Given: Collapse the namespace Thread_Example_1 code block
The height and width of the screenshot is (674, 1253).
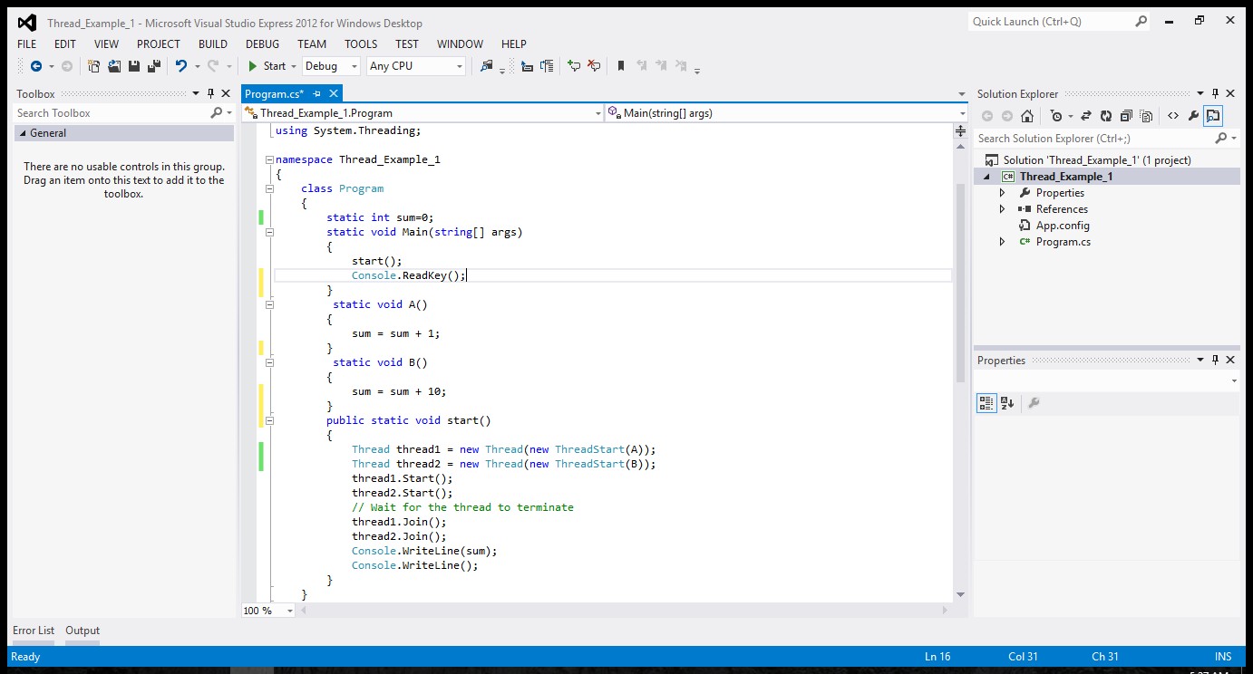Looking at the screenshot, I should pos(269,159).
